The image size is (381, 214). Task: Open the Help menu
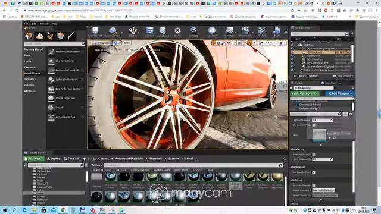(x=55, y=24)
